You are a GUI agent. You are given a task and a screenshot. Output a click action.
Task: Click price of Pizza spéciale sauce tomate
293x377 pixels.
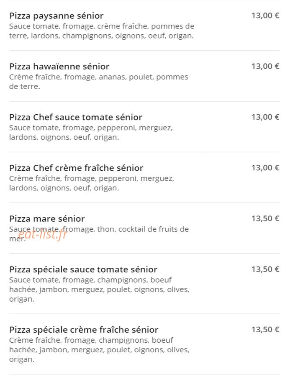coord(265,269)
